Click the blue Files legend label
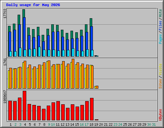Screen dimensions: 164x128 pos(160,26)
